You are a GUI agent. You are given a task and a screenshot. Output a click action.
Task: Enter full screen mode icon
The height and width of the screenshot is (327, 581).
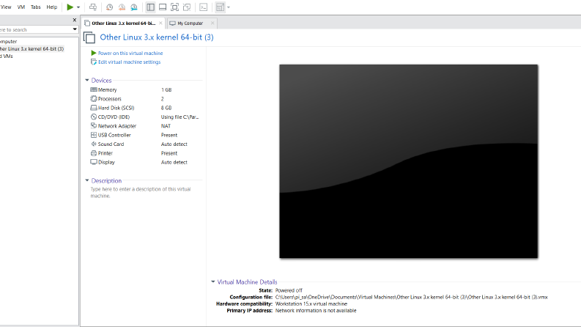[174, 7]
